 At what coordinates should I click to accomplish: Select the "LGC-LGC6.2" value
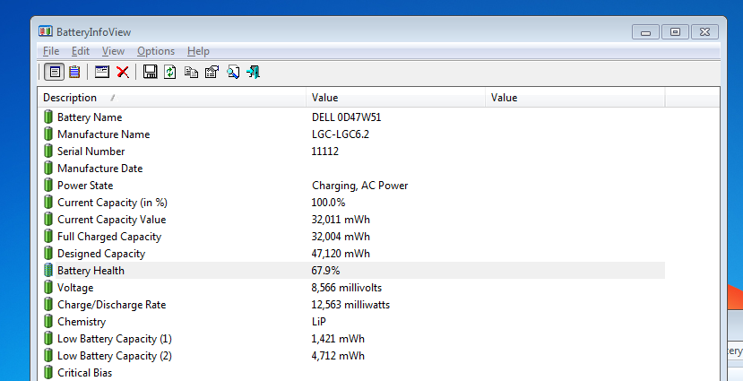pos(341,134)
